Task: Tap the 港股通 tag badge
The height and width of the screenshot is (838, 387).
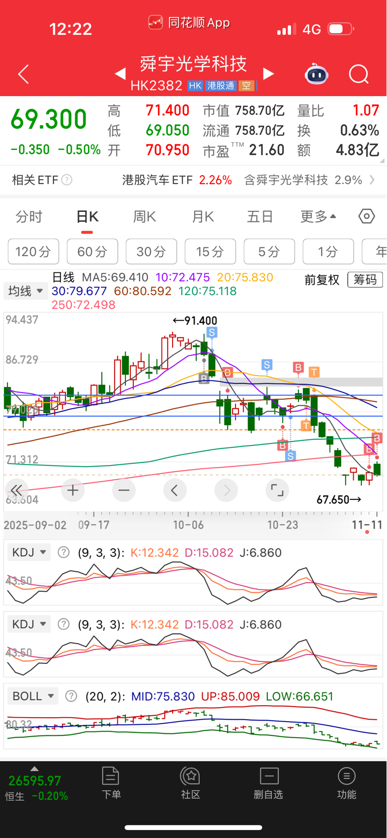Action: click(220, 86)
